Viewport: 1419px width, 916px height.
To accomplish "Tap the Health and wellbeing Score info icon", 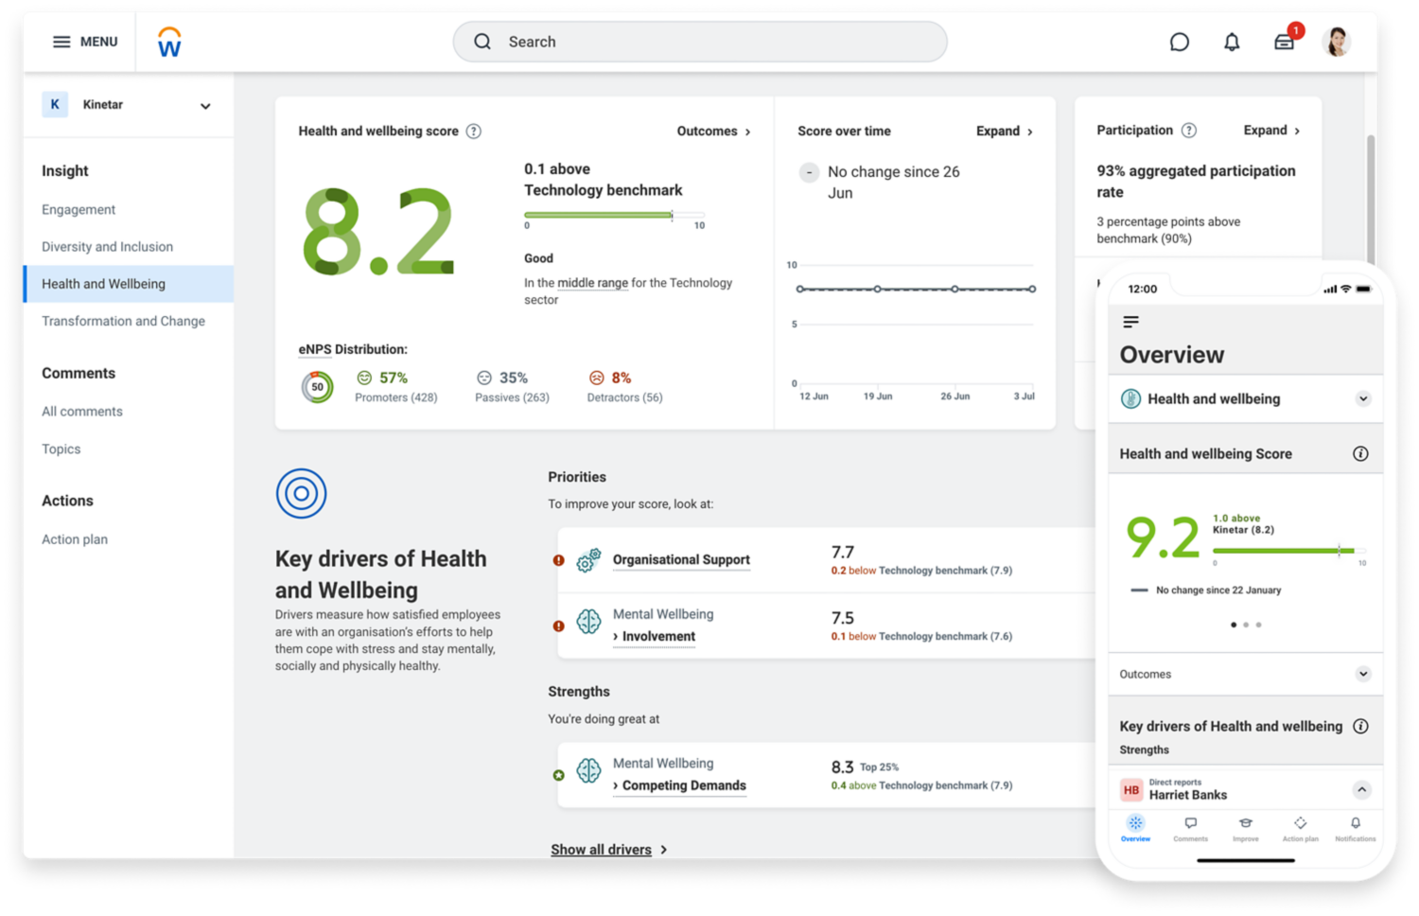I will (x=1361, y=453).
